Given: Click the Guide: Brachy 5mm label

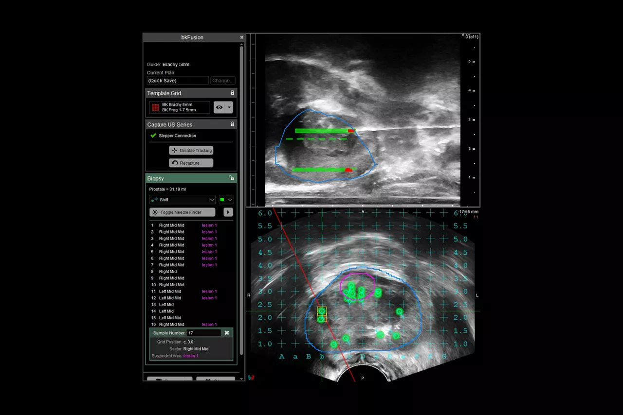Looking at the screenshot, I should coord(168,65).
